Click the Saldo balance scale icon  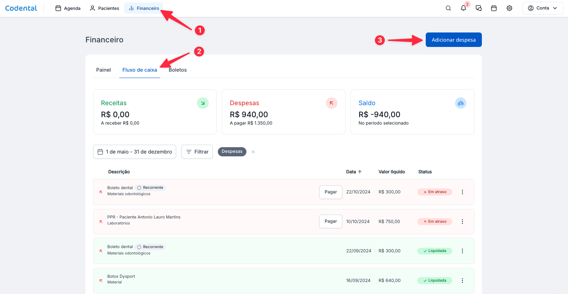click(460, 103)
